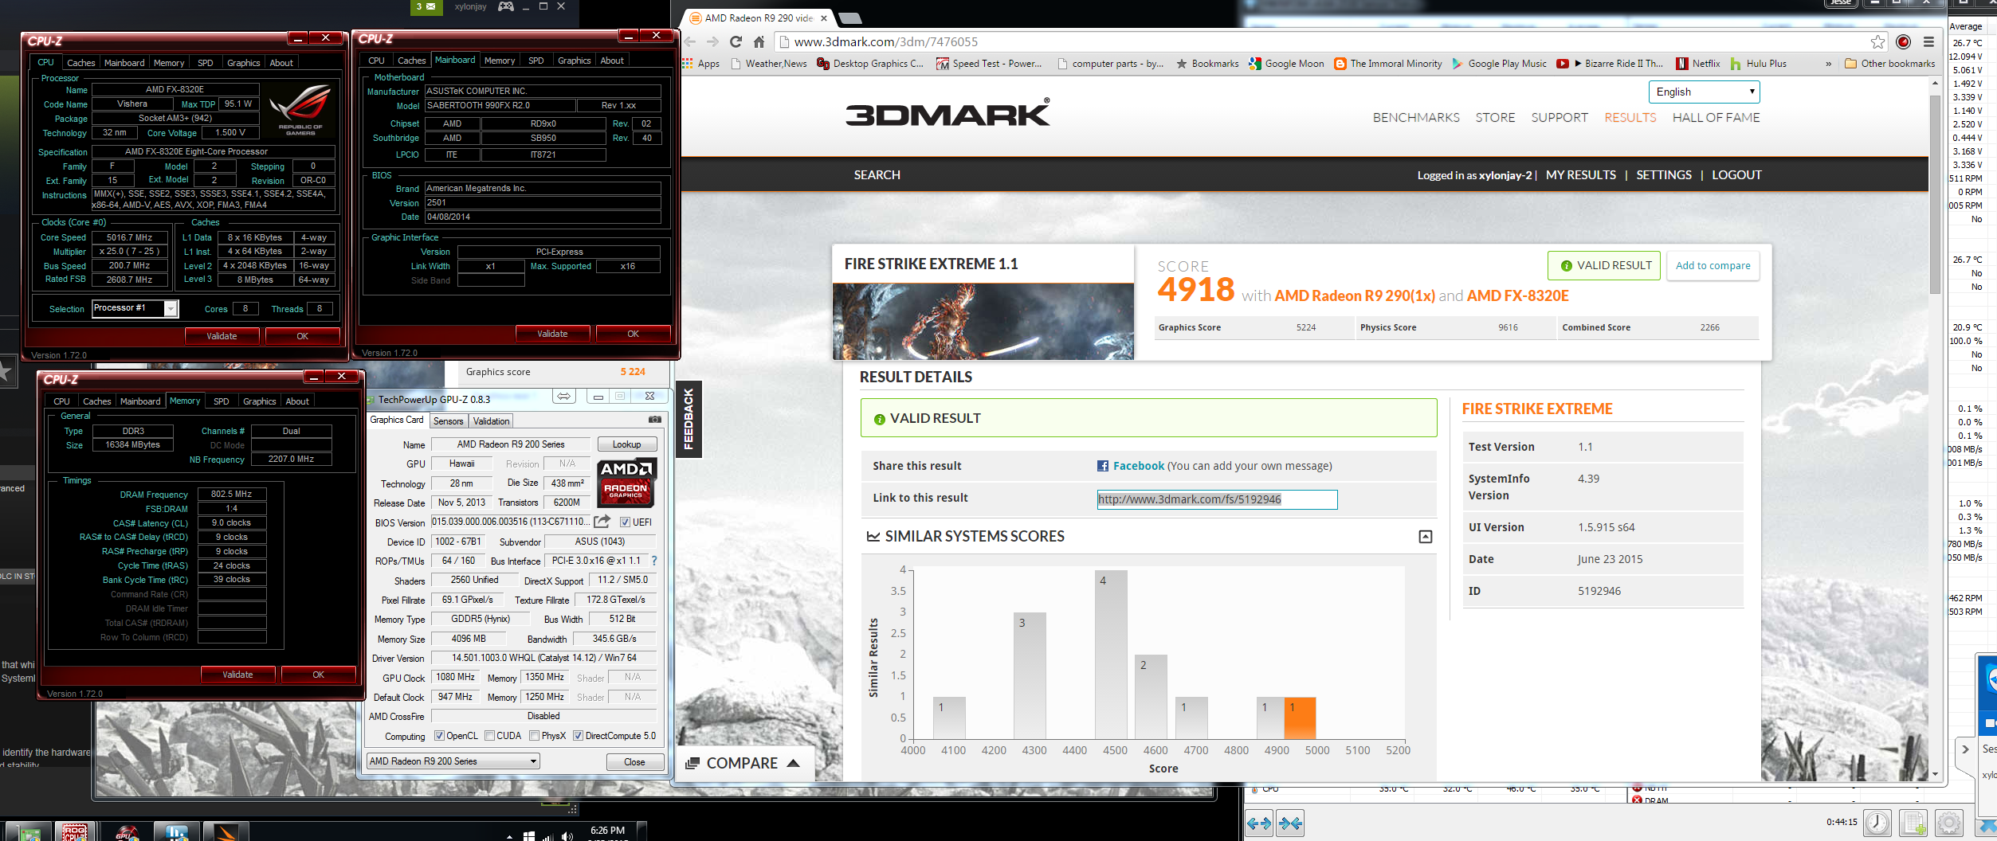
Task: Click OK in the CPU-Z mainboard window
Action: 633,334
